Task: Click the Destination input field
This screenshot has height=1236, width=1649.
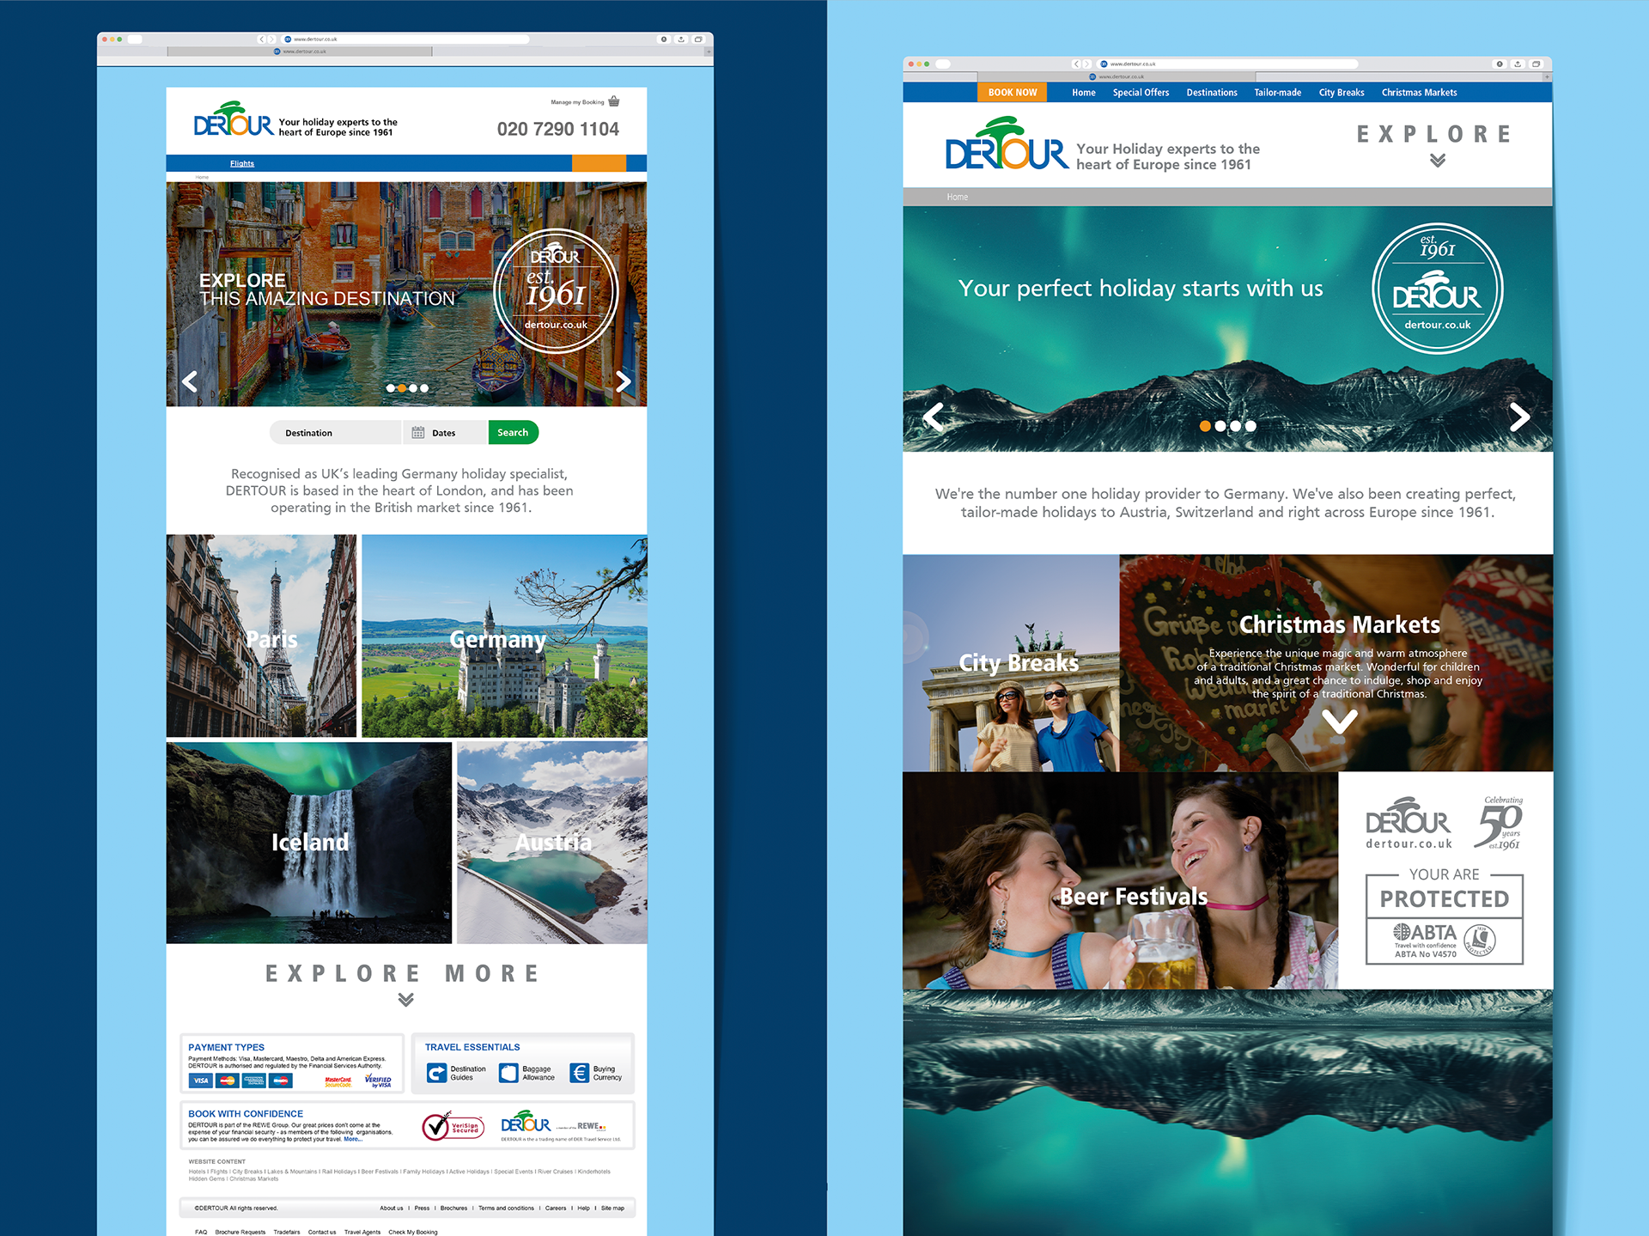Action: (336, 433)
